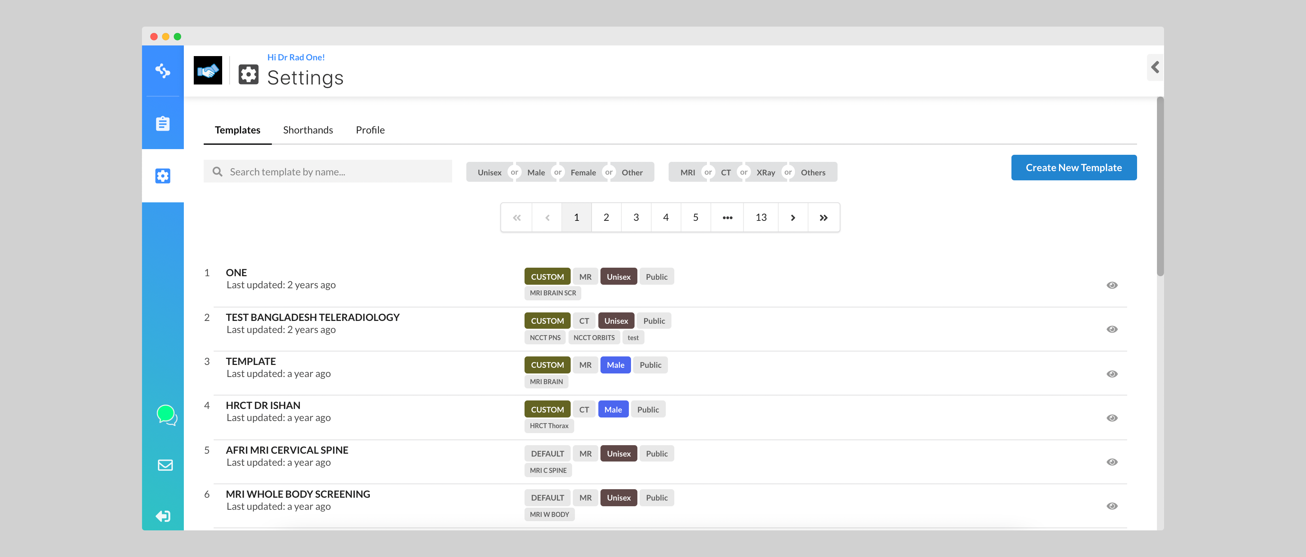Show preview of AFRI MRI CERVICAL SPINE template

tap(1112, 462)
